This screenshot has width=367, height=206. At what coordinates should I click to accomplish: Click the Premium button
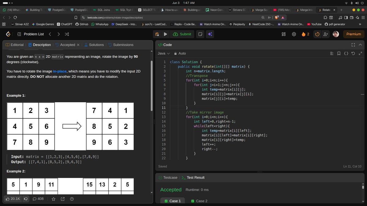click(x=354, y=34)
